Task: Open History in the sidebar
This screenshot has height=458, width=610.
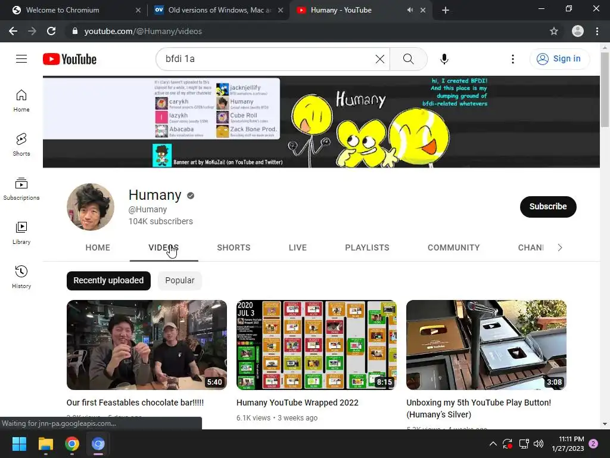Action: [x=21, y=277]
